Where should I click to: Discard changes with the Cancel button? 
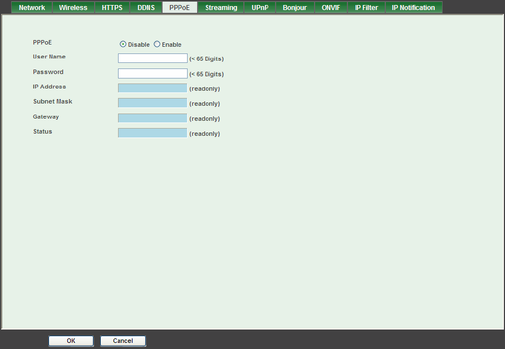pyautogui.click(x=123, y=341)
